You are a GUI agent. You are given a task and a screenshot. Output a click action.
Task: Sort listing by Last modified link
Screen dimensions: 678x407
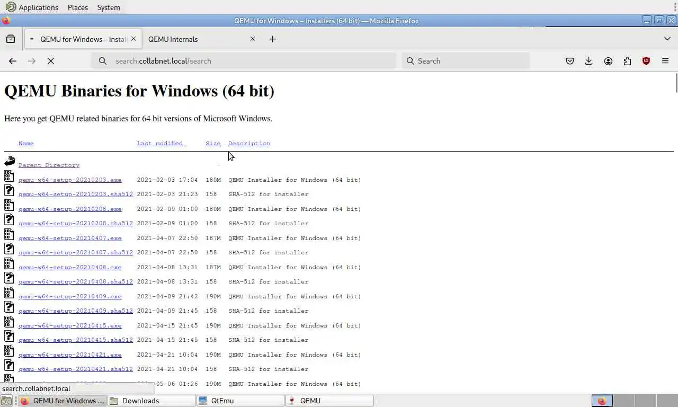159,144
